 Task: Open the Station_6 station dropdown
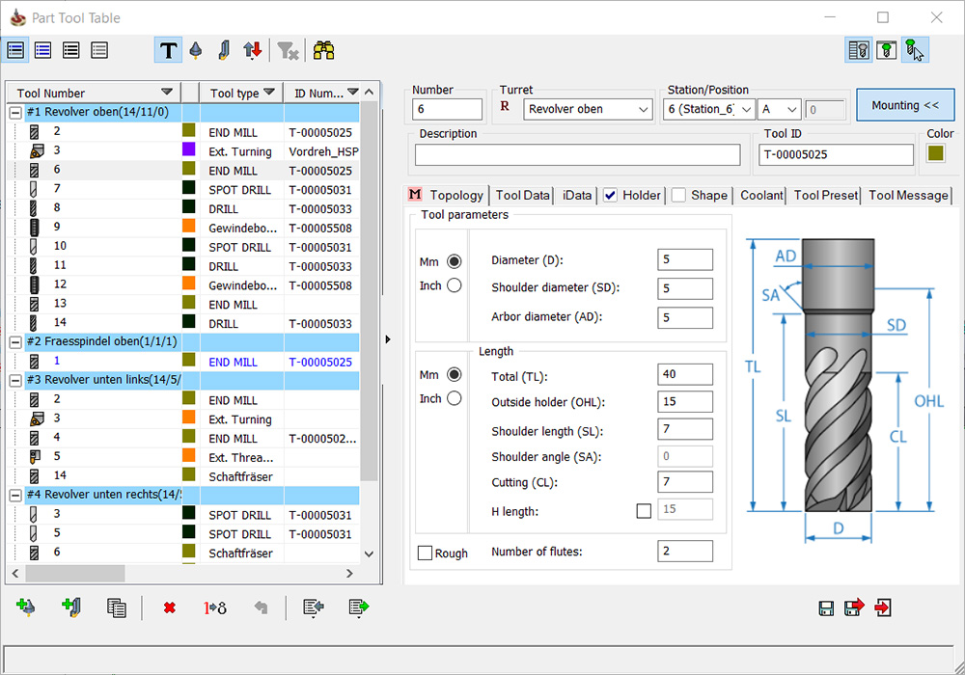(709, 109)
